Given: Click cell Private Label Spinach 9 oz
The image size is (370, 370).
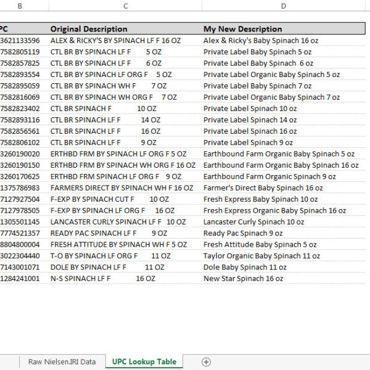Looking at the screenshot, I should 284,142.
